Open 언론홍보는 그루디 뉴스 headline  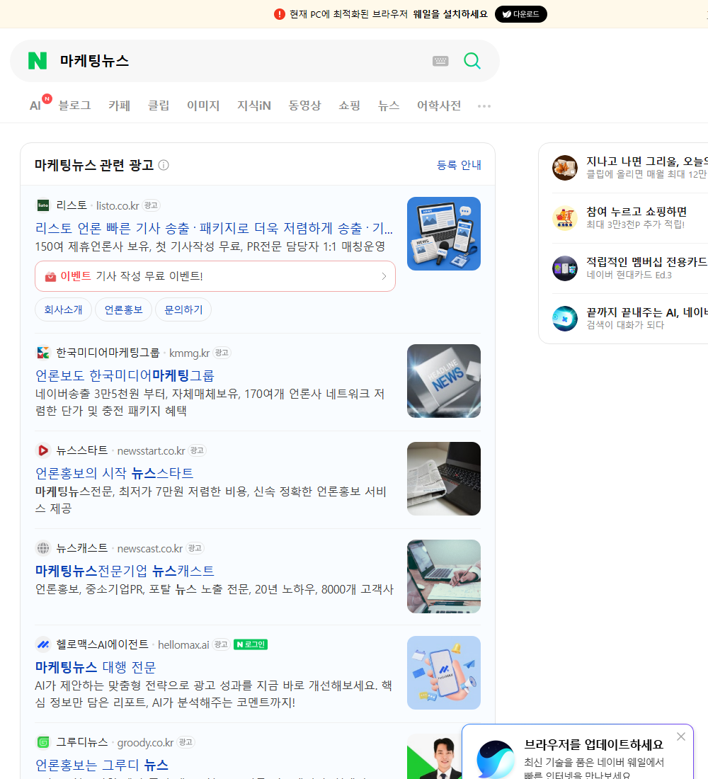(102, 765)
